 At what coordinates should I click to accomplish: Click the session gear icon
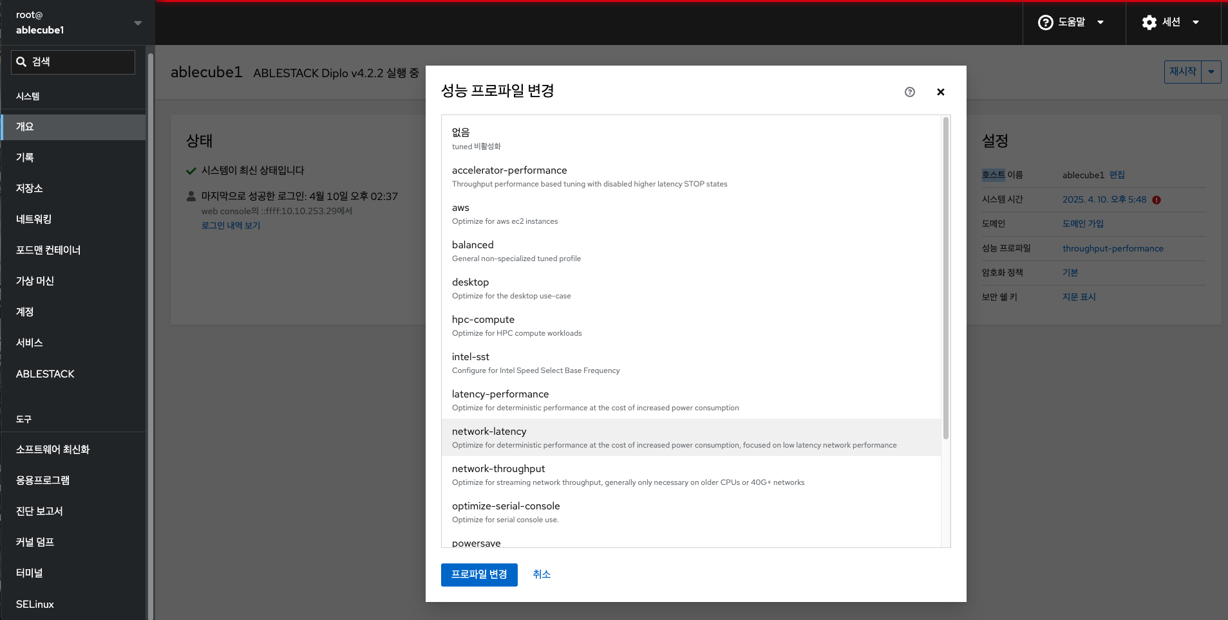1149,23
